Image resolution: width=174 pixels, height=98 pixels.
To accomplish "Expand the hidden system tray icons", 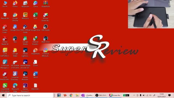I will coord(134,95).
